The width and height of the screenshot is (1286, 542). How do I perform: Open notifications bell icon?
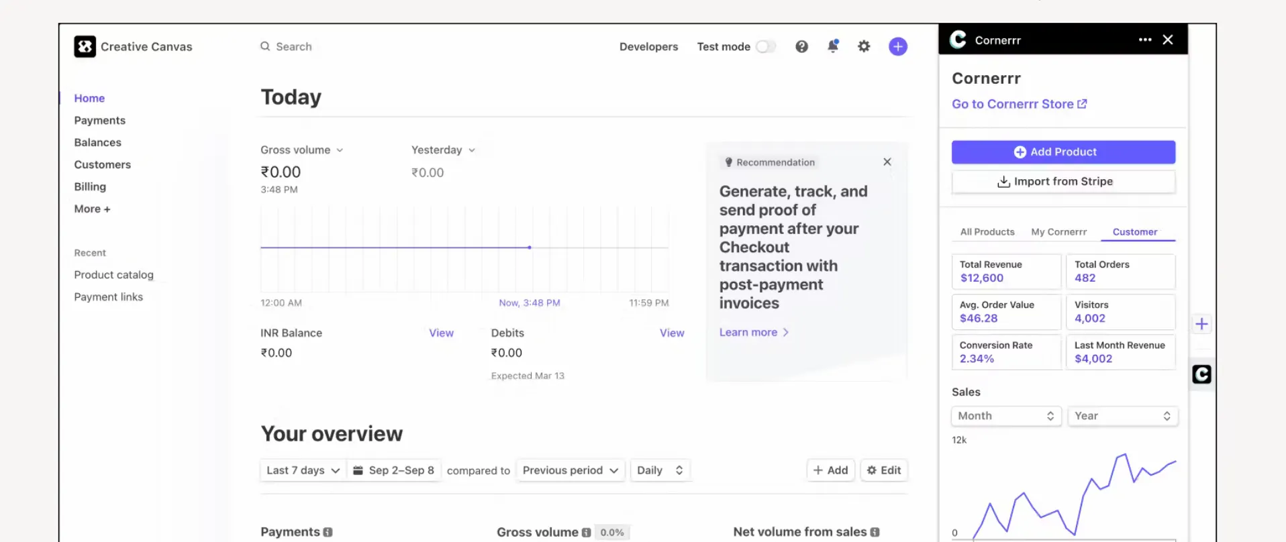[x=833, y=46]
